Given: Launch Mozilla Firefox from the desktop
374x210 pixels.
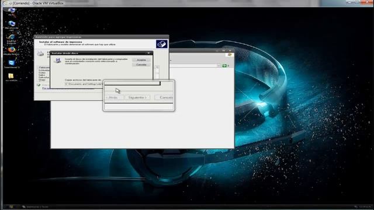Looking at the screenshot, I should [x=12, y=51].
